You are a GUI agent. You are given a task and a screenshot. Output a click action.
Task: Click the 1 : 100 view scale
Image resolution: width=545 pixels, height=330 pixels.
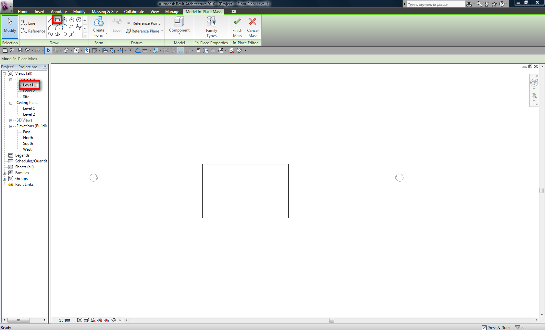pyautogui.click(x=65, y=320)
